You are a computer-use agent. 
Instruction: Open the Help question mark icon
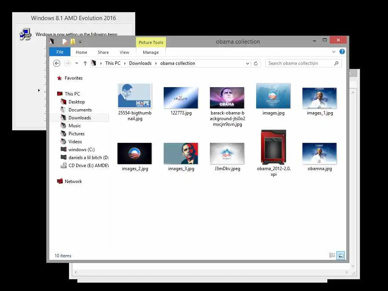342,52
